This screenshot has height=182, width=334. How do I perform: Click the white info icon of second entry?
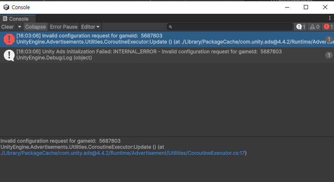(x=9, y=55)
